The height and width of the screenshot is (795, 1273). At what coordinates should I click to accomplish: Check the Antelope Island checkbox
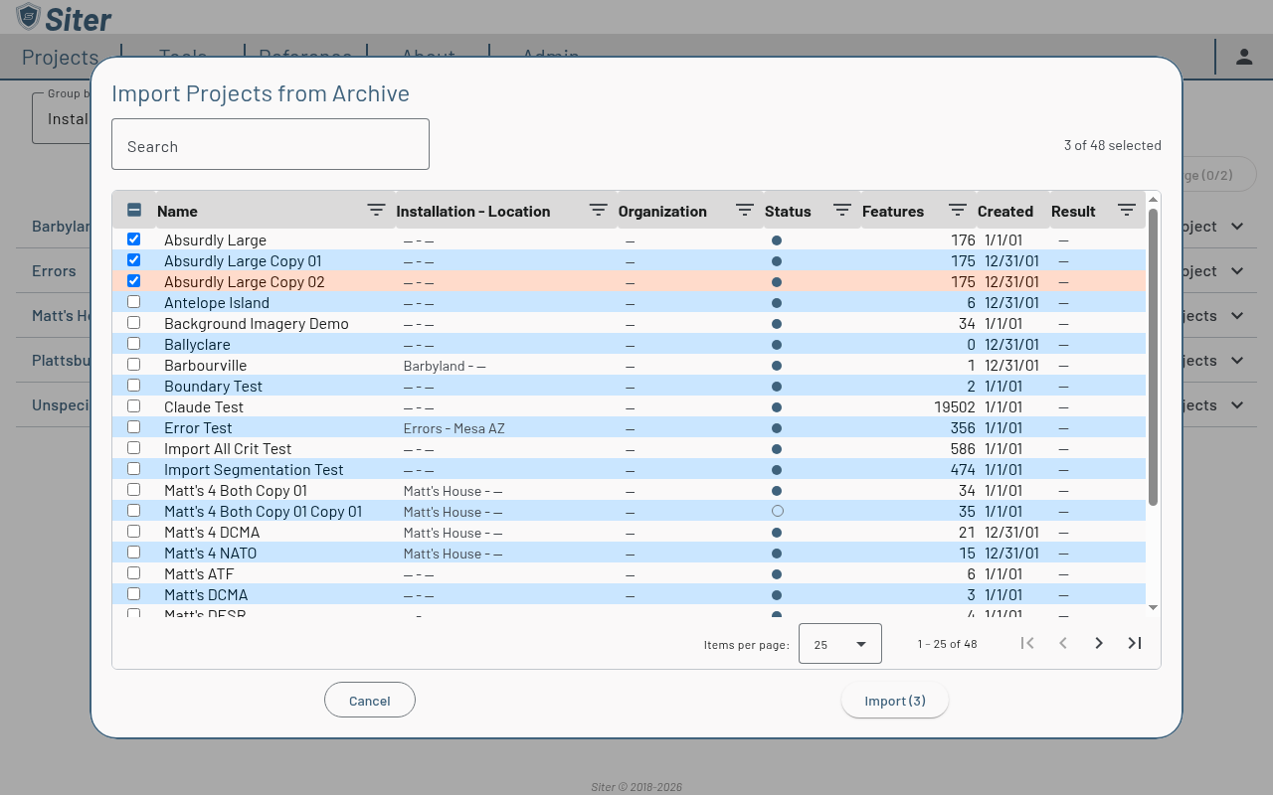click(x=134, y=302)
